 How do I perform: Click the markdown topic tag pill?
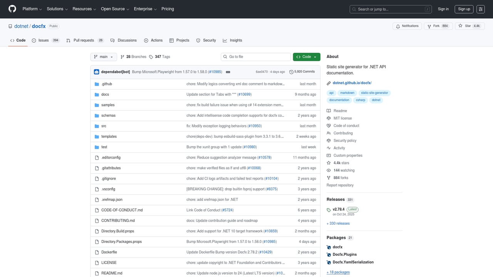pyautogui.click(x=347, y=93)
